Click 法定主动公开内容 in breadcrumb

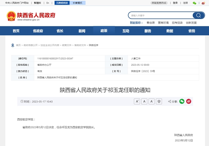click(x=50, y=45)
